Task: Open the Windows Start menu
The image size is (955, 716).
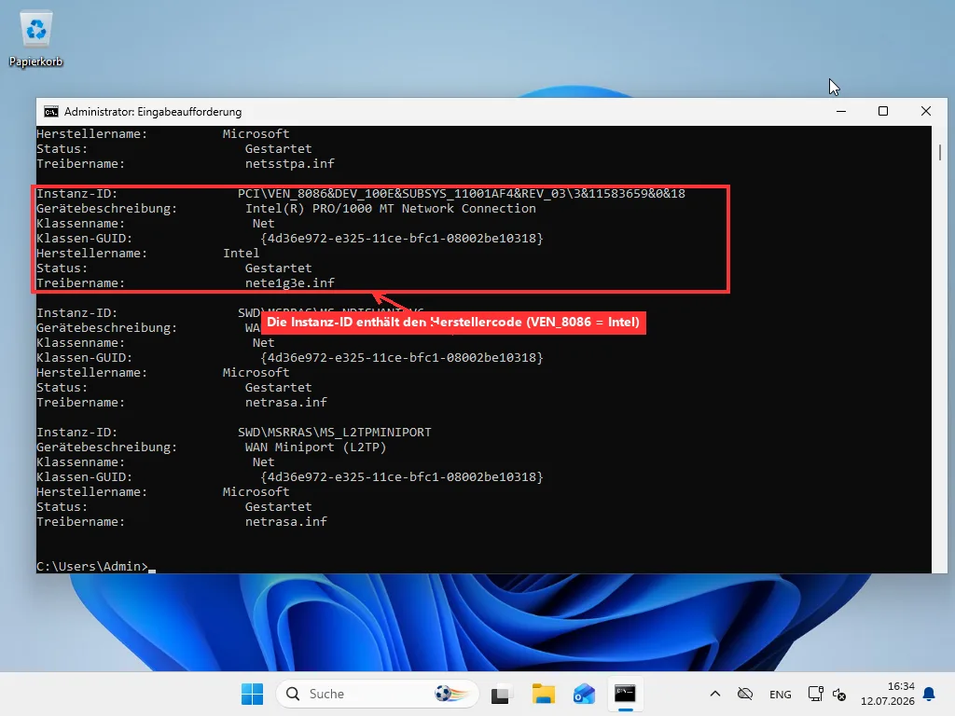Action: click(x=252, y=694)
